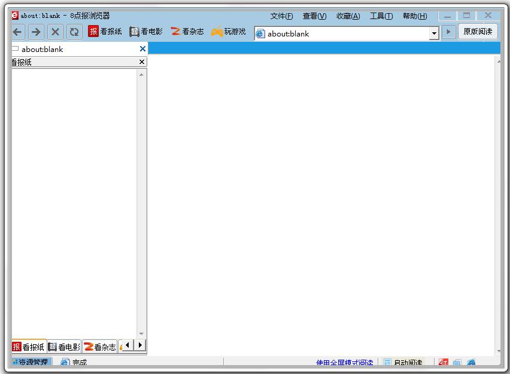Open 玩游戏 in the top toolbar
Screen dimensions: 510x374
pyautogui.click(x=229, y=32)
